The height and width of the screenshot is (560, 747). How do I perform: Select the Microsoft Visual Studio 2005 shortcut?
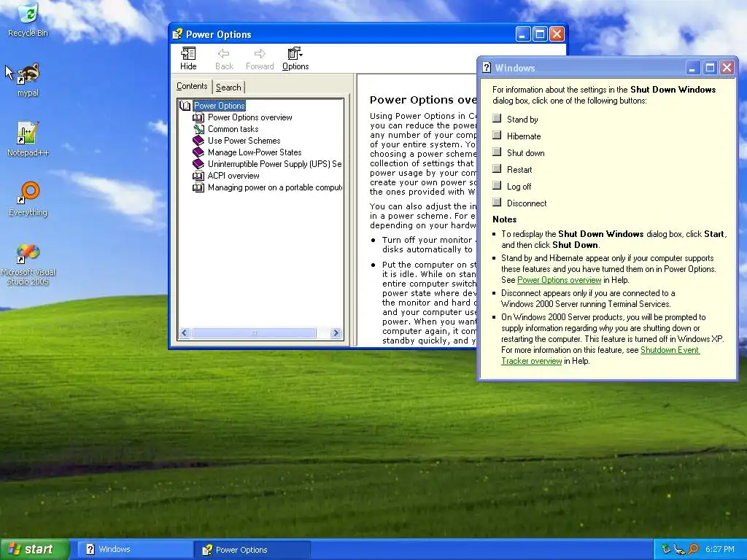[28, 264]
